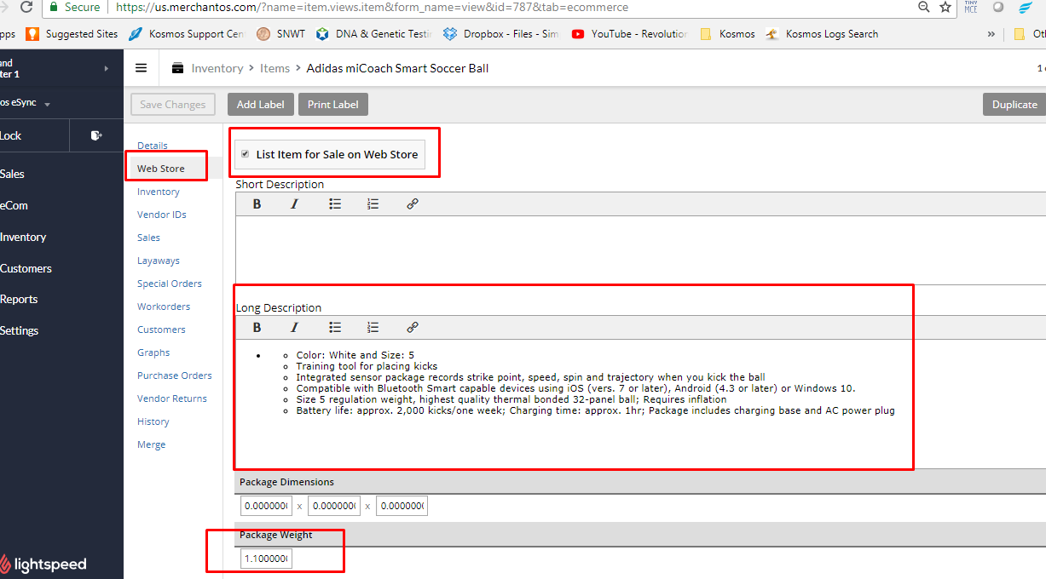Open the YouTube bookmark

pyautogui.click(x=629, y=34)
